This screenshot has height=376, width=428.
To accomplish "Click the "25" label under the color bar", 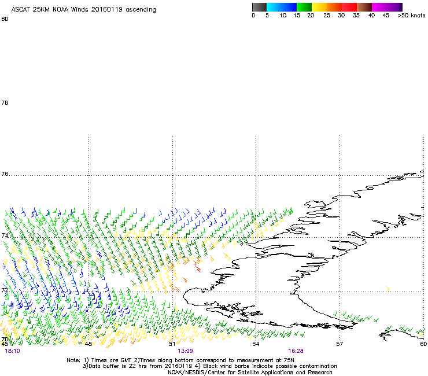I will pos(327,16).
